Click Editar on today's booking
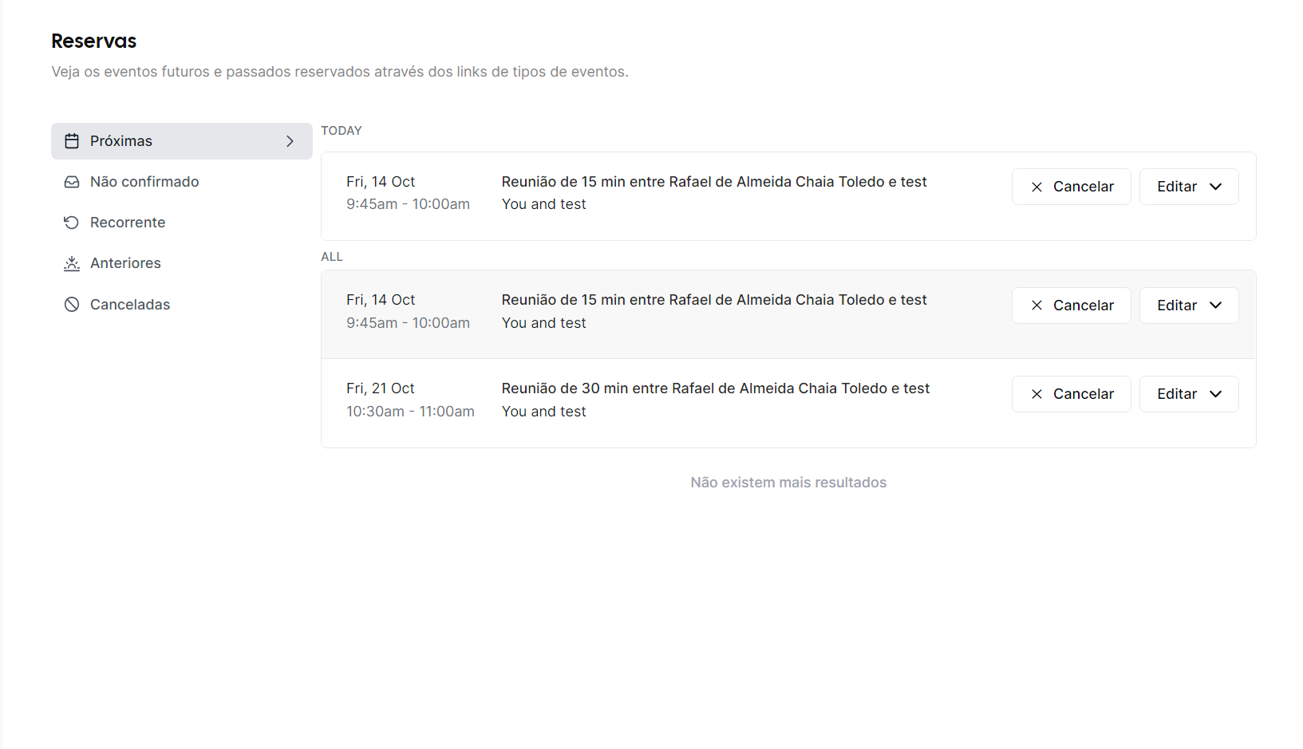Viewport: 1303px width, 749px height. point(1177,186)
